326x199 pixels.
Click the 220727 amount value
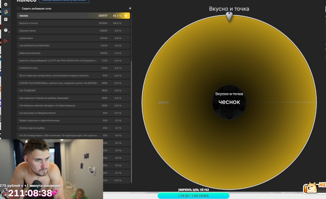(103, 15)
